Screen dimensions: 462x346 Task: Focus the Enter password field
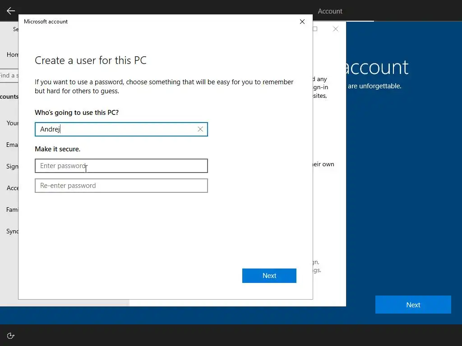pos(121,166)
